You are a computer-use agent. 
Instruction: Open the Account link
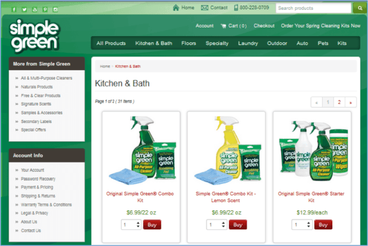[x=205, y=26]
